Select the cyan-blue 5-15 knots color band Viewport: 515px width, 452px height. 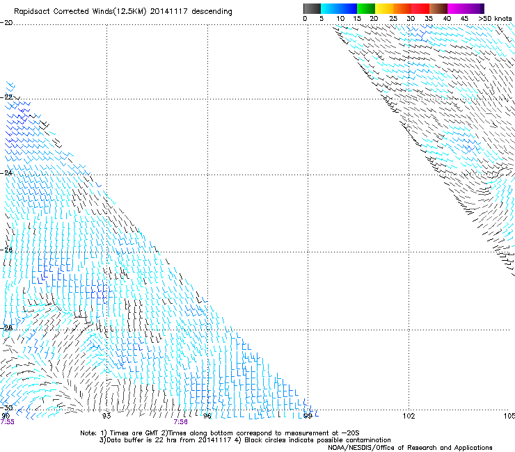339,8
